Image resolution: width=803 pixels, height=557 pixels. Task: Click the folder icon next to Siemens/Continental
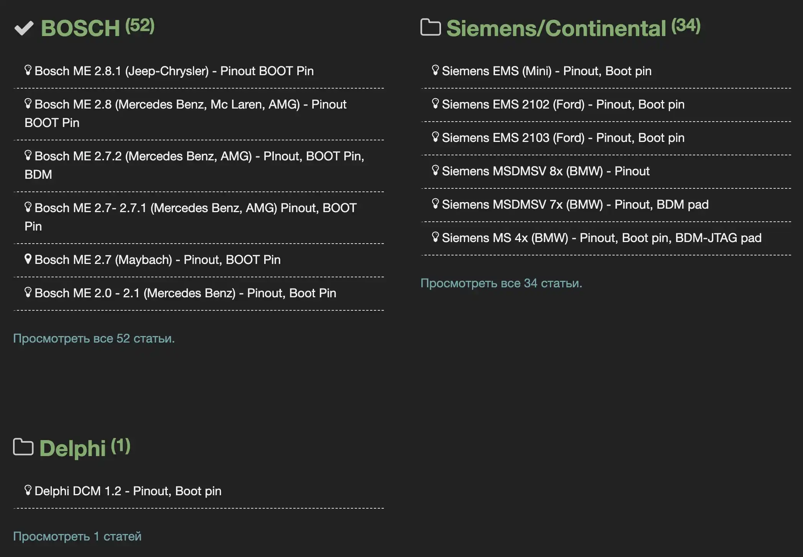tap(430, 27)
